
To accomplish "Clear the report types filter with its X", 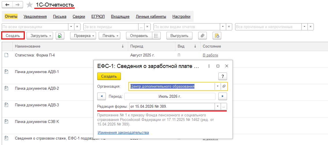I will [229, 27].
